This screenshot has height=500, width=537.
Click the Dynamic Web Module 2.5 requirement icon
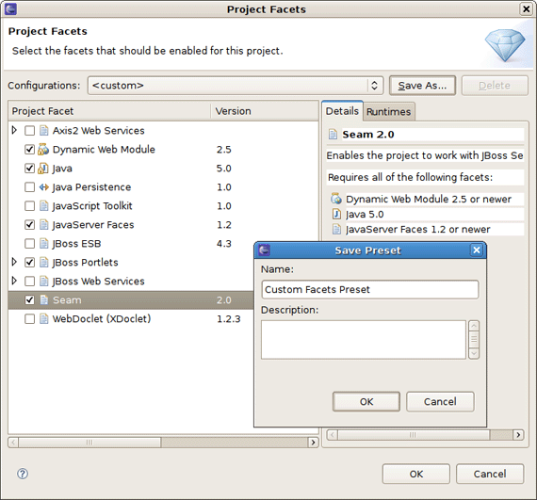click(x=336, y=199)
